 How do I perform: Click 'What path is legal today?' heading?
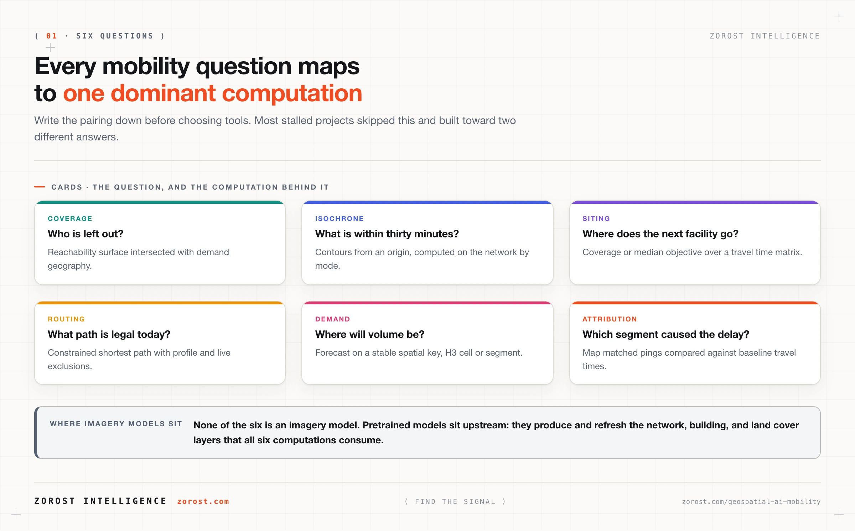pyautogui.click(x=109, y=334)
